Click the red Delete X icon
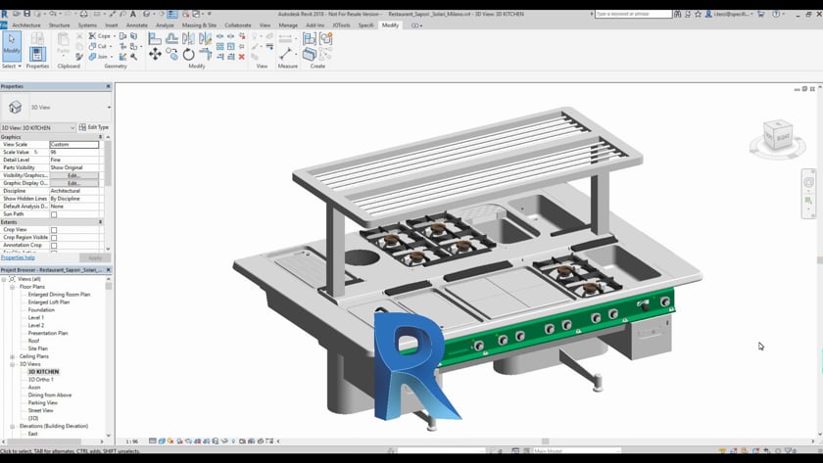Image resolution: width=823 pixels, height=463 pixels. [x=241, y=57]
